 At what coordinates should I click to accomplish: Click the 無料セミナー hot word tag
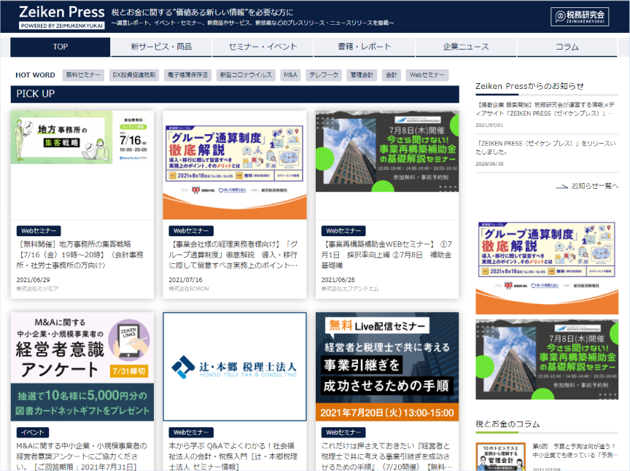click(83, 75)
